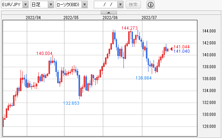222x138 pixels.
Task: Click the 140.004 high price label
Action: coord(44,53)
